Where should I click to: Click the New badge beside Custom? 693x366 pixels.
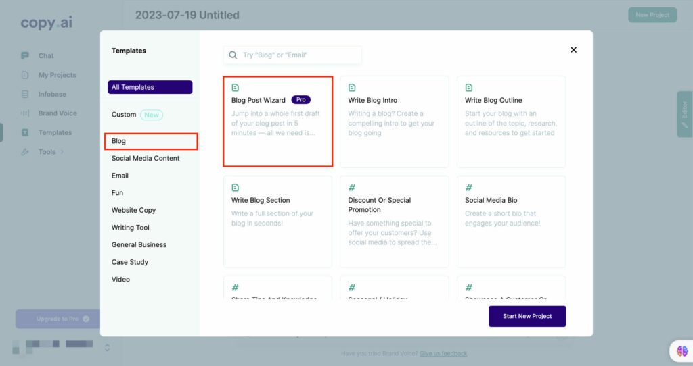[x=152, y=115]
